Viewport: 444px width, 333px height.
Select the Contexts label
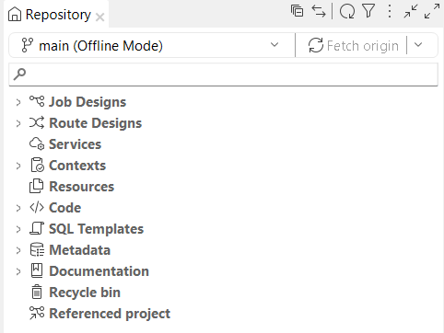point(77,166)
